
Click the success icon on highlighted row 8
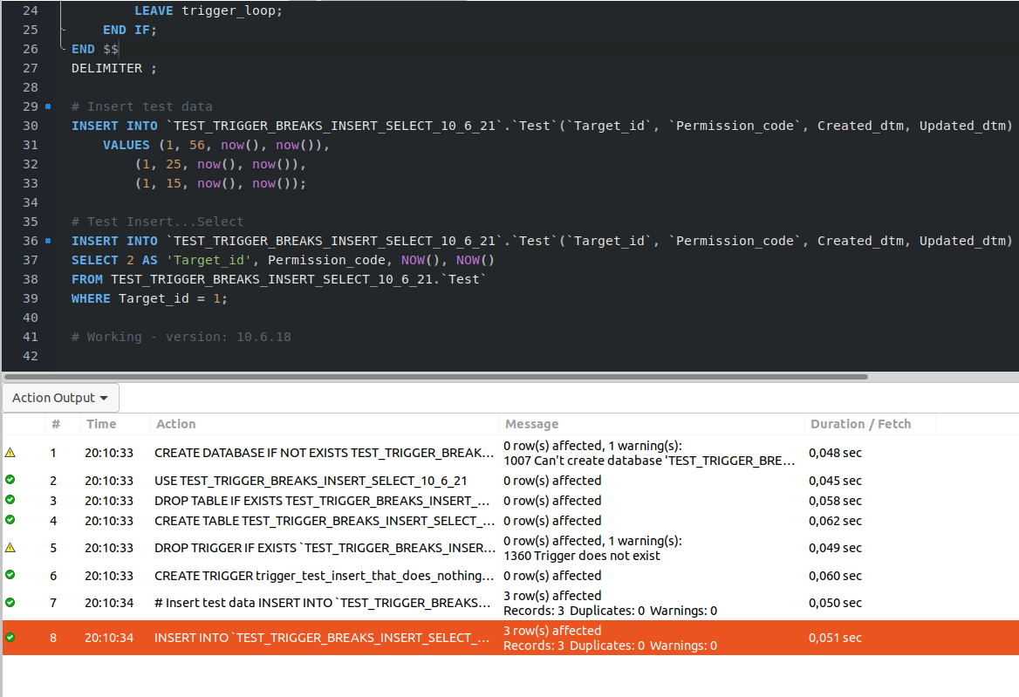coord(10,638)
